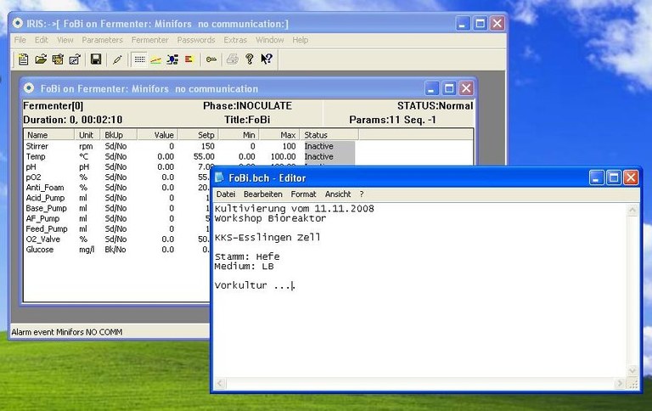This screenshot has height=411, width=652.
Task: Click the Alarm event Minifors NO COMM status
Action: [67, 332]
